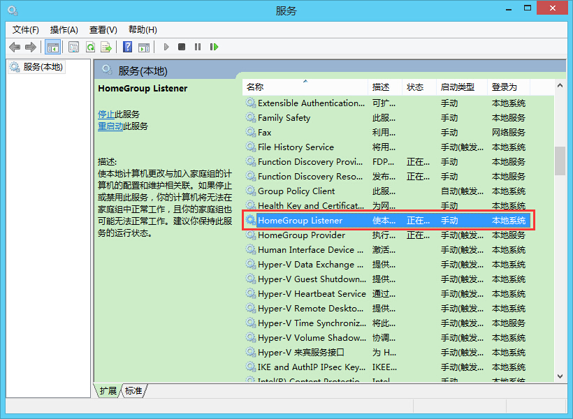573x419 pixels.
Task: Click the 停止 link to stop the service
Action: tap(106, 114)
